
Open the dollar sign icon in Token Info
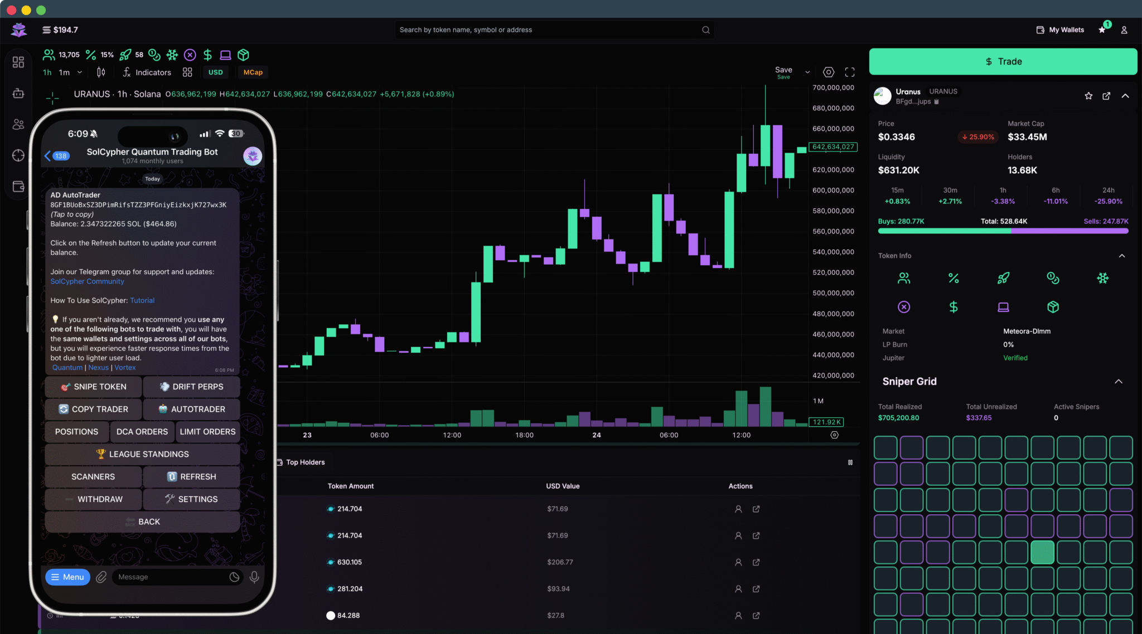pyautogui.click(x=954, y=306)
